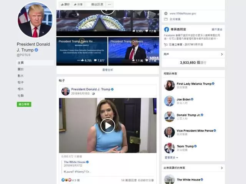This screenshot has height=184, width=246.
Task: Click Team Trump's avatar thumbnail
Action: (x=170, y=148)
